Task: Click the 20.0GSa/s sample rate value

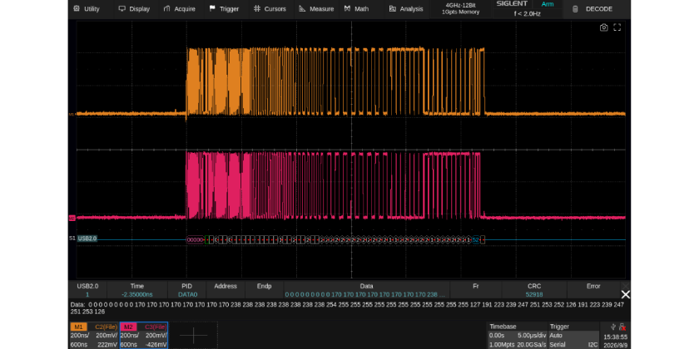Action: [532, 345]
